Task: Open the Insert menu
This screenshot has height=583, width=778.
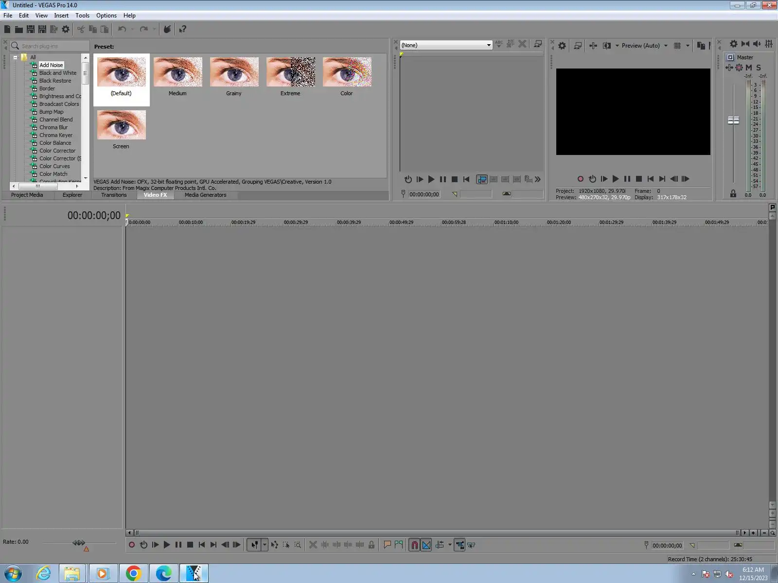Action: click(x=61, y=16)
